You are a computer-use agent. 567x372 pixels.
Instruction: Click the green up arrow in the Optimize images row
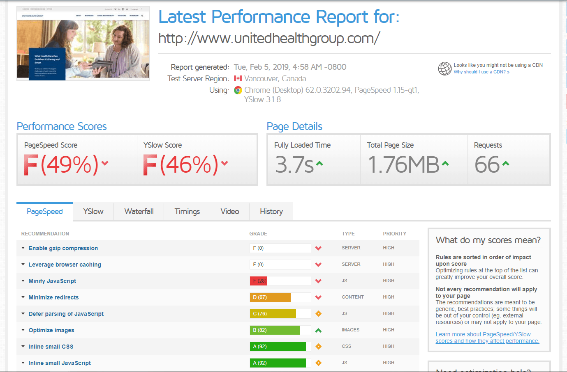[x=318, y=330]
